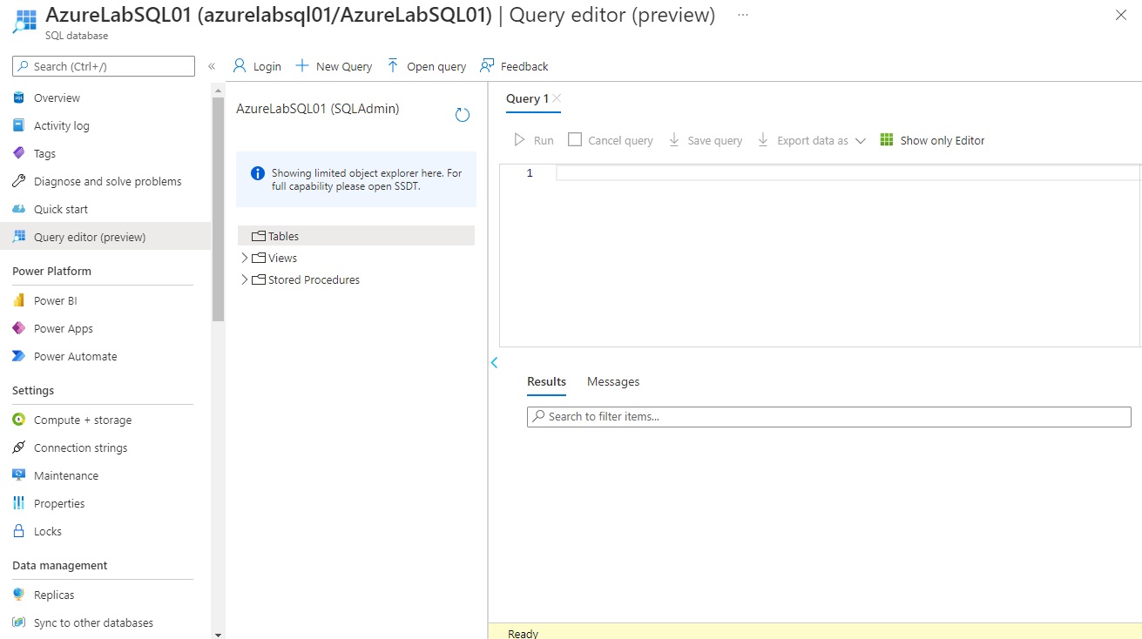This screenshot has width=1142, height=639.
Task: Open the Login dialog in query editor
Action: coord(257,65)
